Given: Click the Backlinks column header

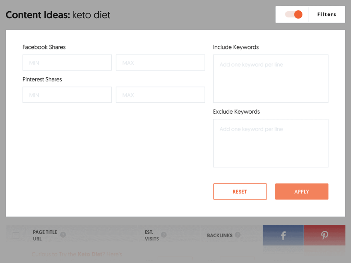Looking at the screenshot, I should 220,236.
